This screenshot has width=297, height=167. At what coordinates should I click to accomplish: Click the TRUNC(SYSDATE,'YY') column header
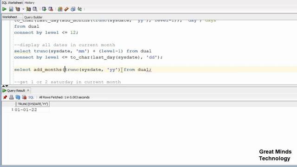32,104
